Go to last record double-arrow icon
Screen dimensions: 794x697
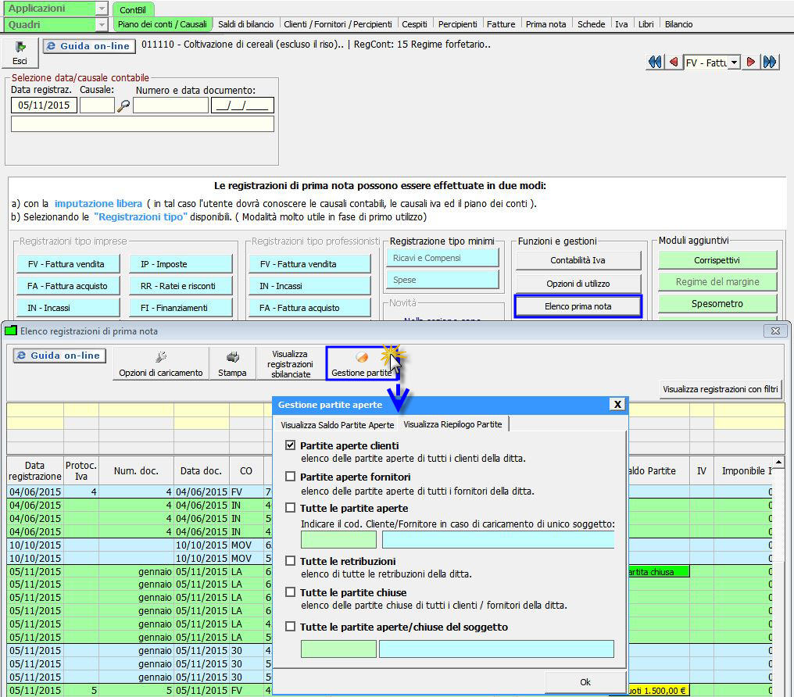tap(770, 63)
